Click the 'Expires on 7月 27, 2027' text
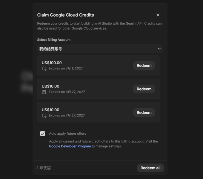The height and width of the screenshot is (179, 203). pyautogui.click(x=67, y=116)
